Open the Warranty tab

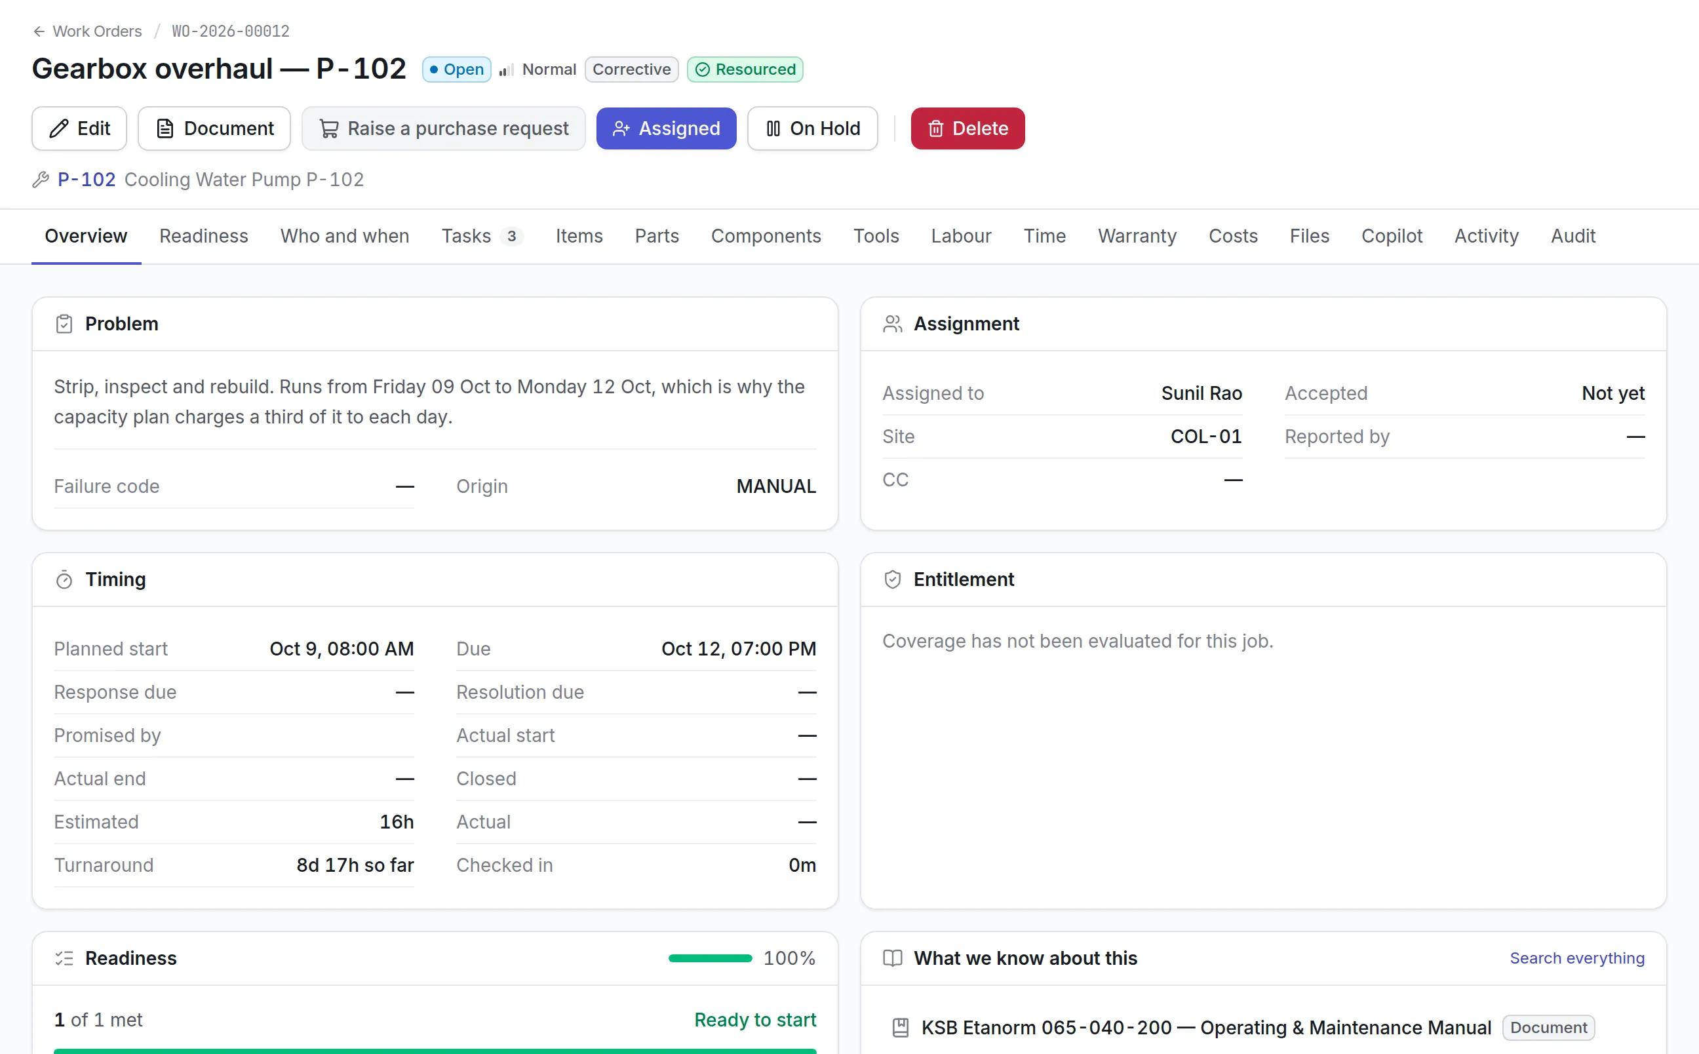(x=1137, y=237)
